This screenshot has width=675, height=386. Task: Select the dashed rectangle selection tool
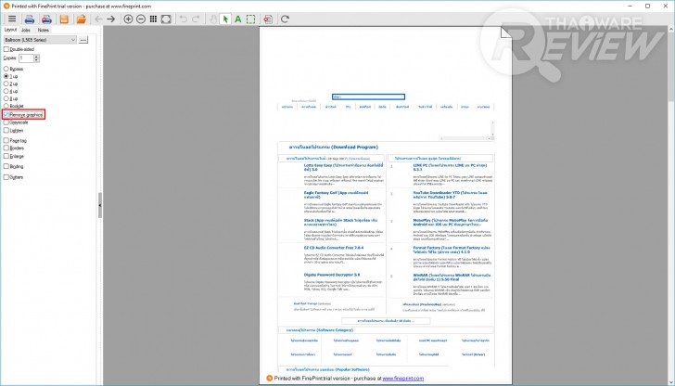click(250, 19)
